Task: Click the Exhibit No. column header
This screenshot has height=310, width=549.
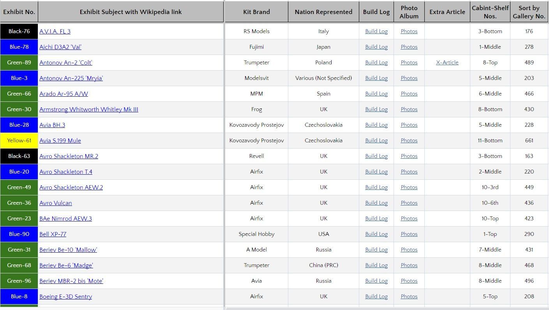Action: [19, 12]
